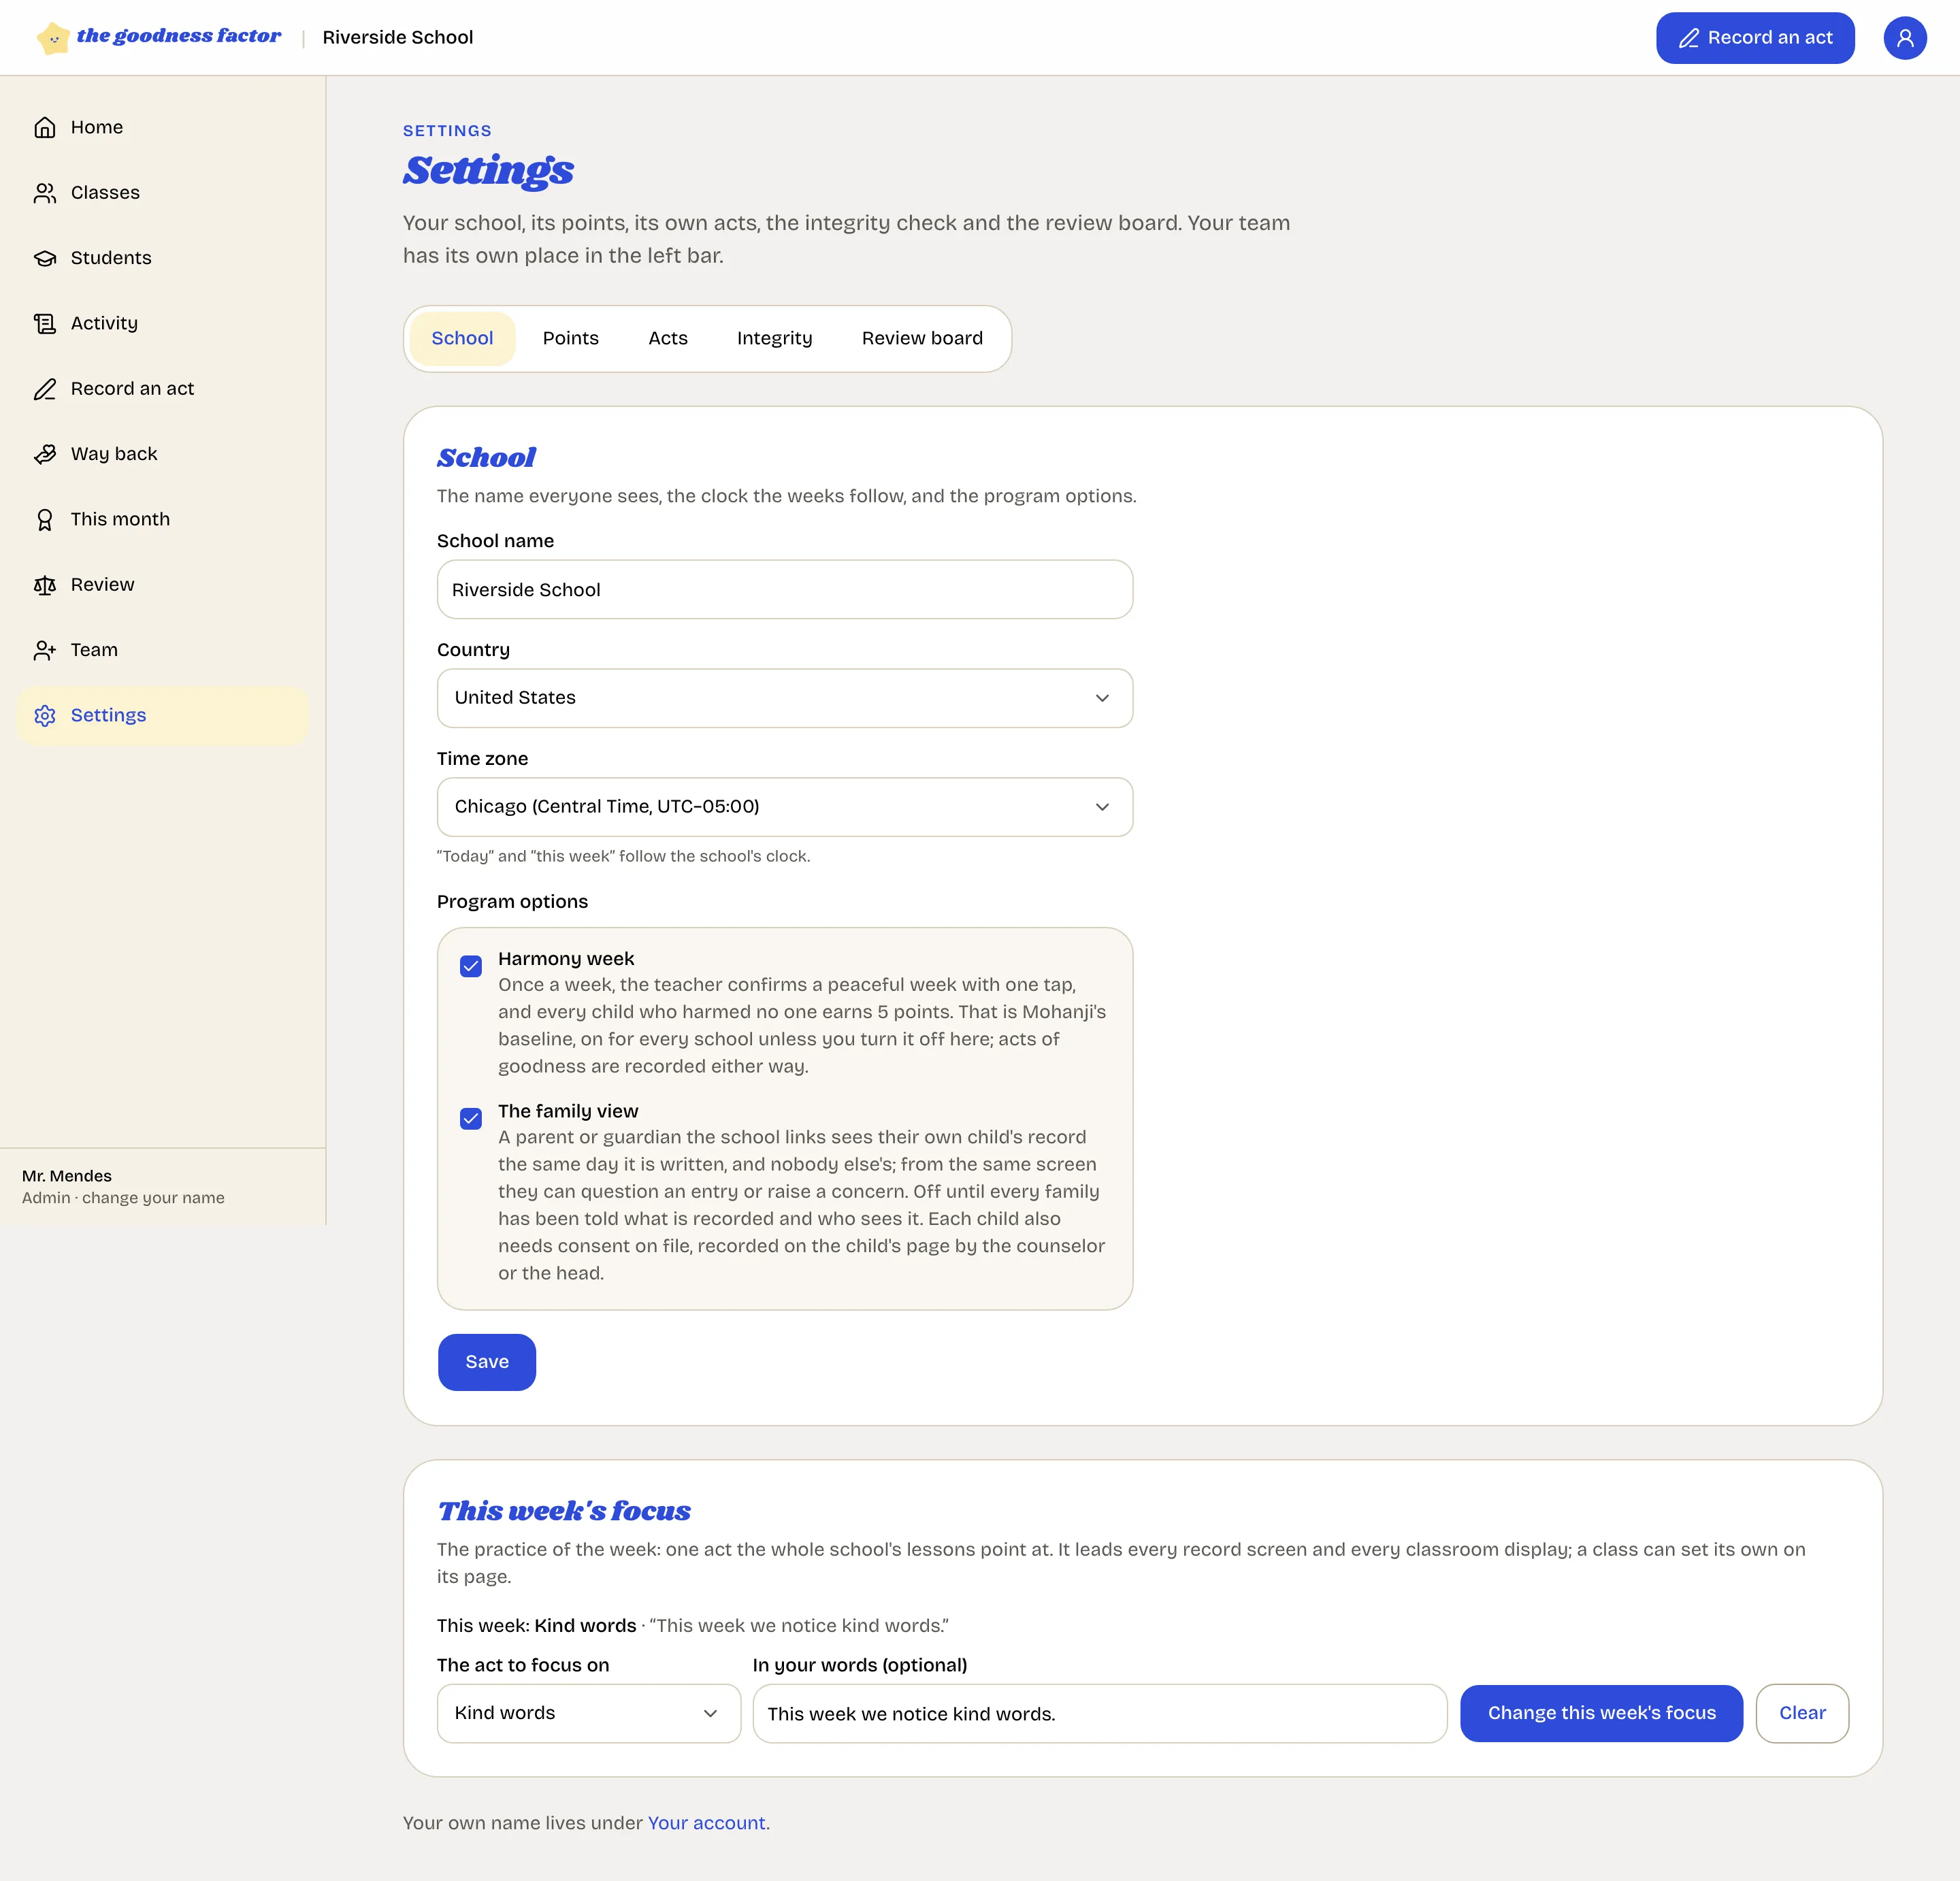
Task: Click the Team add-person icon
Action: (45, 650)
